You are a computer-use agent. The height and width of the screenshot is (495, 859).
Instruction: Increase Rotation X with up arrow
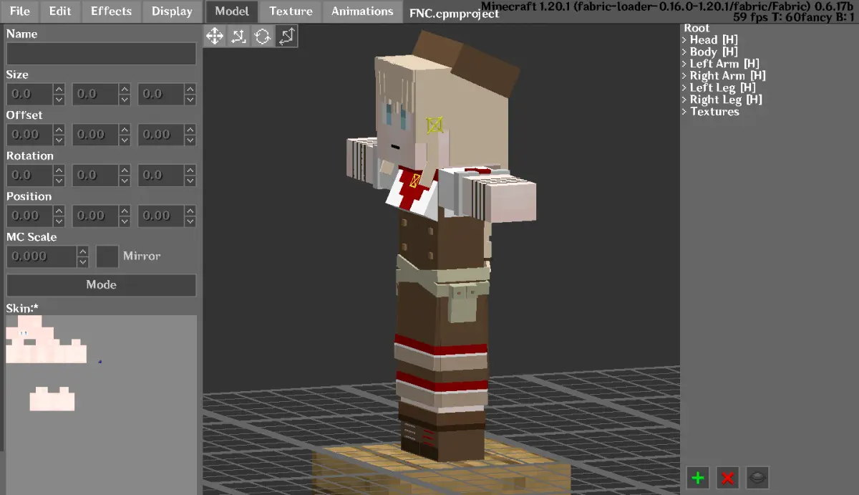tap(59, 170)
